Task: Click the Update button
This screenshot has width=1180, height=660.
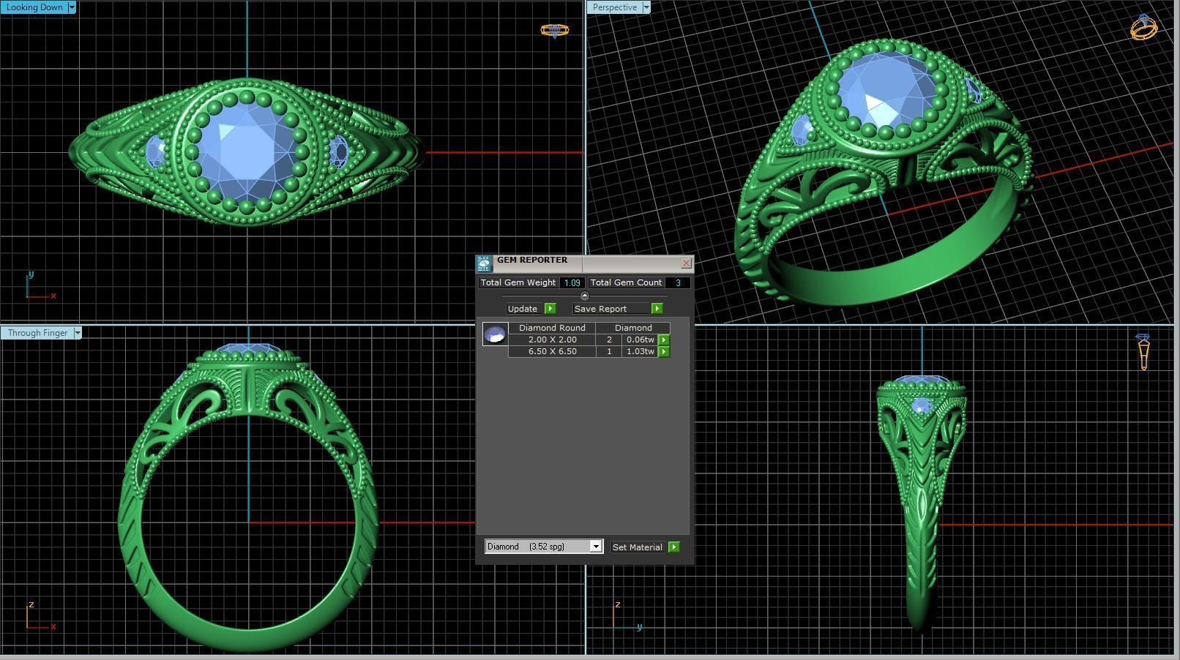Action: [x=524, y=309]
